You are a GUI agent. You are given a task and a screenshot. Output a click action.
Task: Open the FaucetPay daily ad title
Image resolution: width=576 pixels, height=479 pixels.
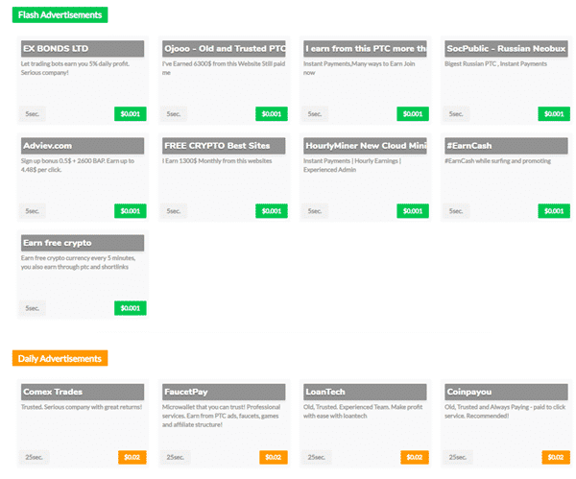click(224, 392)
